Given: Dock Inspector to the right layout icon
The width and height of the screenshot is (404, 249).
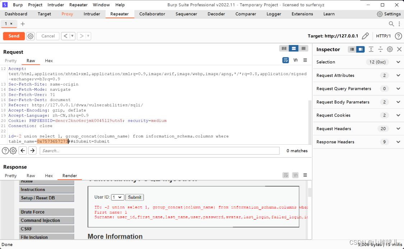Looking at the screenshot, I should [361, 49].
